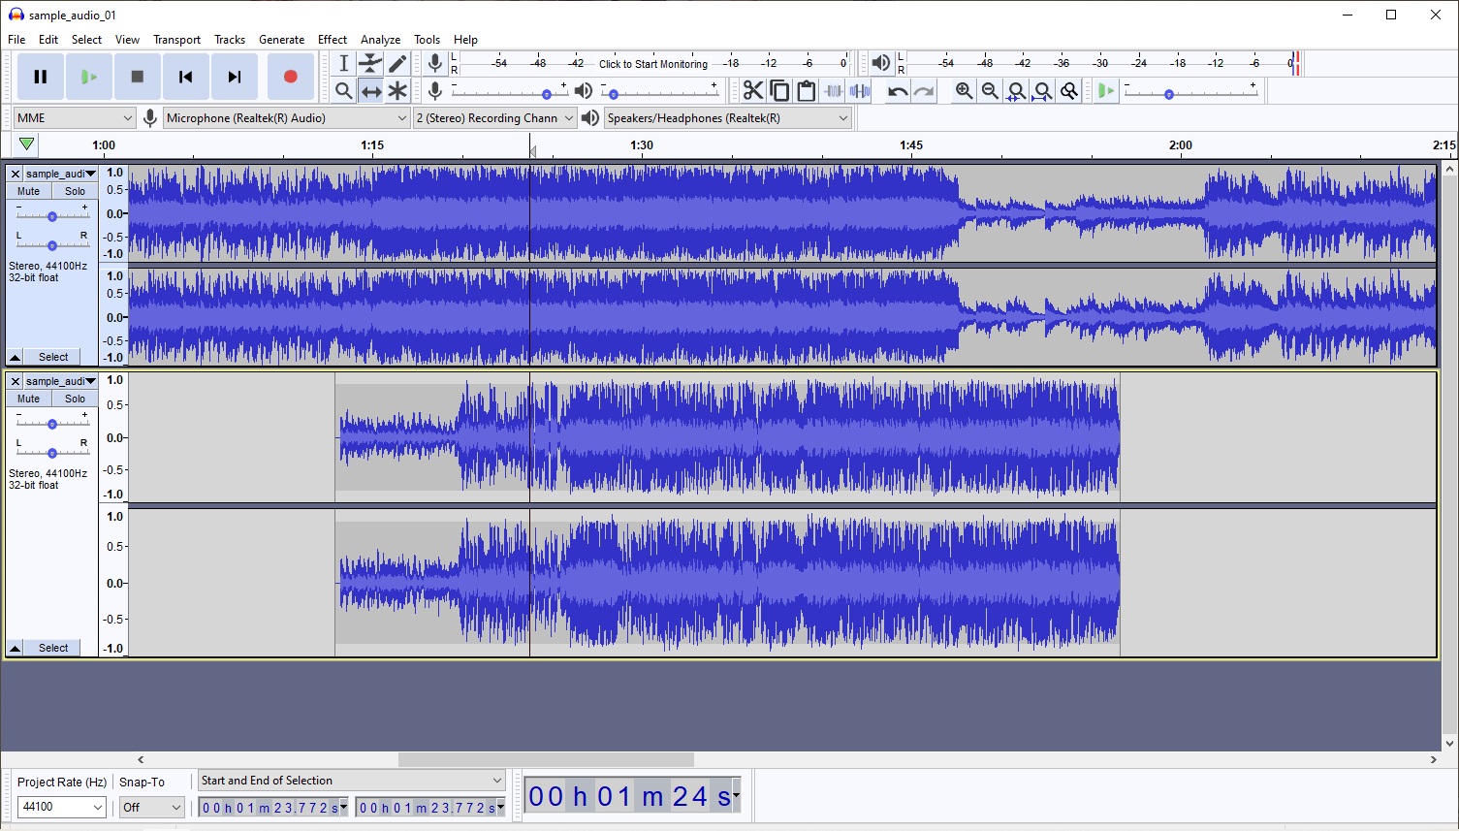Click to Start Monitoring on recording meter
The width and height of the screenshot is (1459, 831).
(x=653, y=64)
